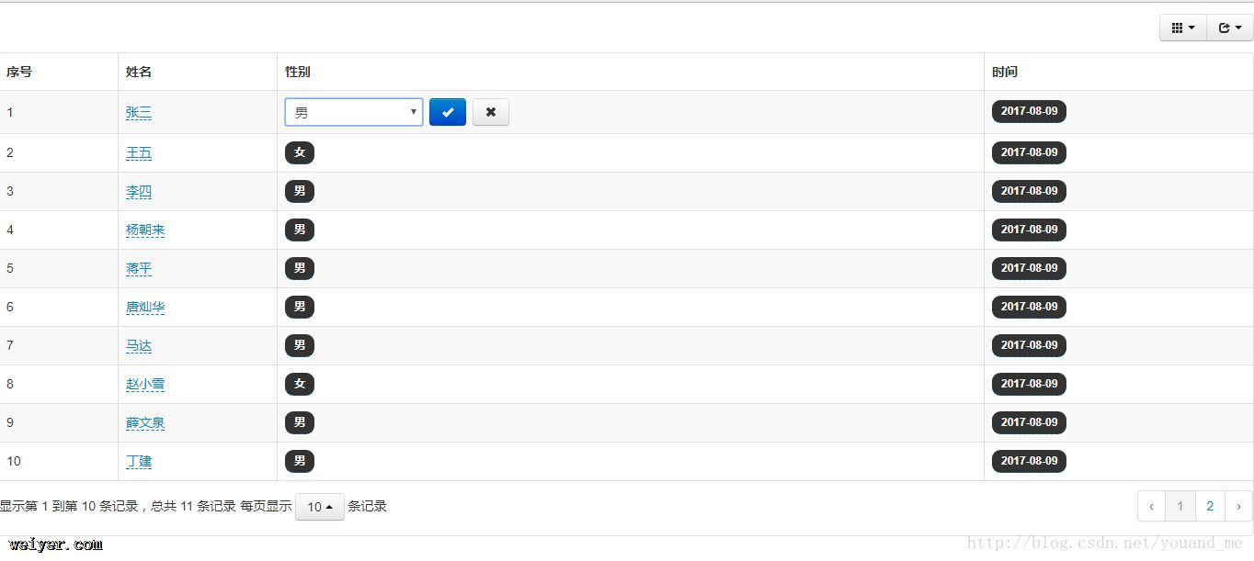Viewport: 1254px width, 561px height.
Task: Expand the gender select box for 张三
Action: (x=354, y=112)
